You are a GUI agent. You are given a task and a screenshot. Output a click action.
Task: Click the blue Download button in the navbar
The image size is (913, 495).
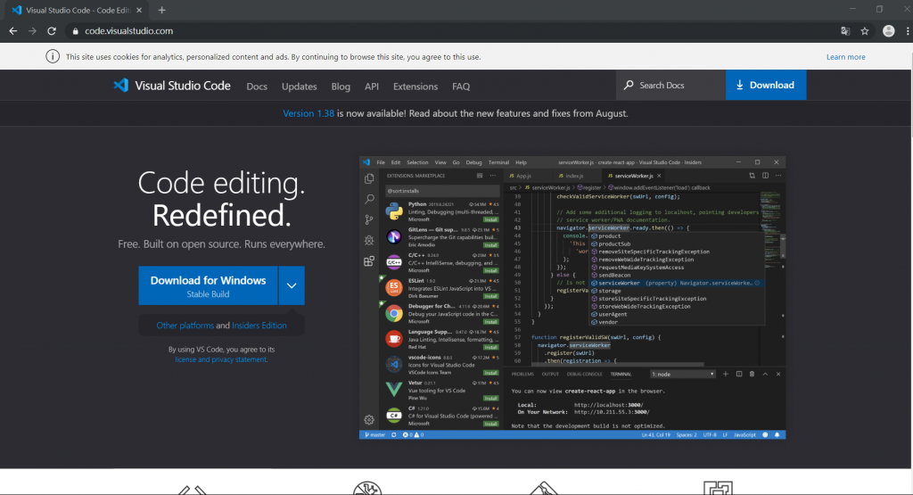point(766,85)
